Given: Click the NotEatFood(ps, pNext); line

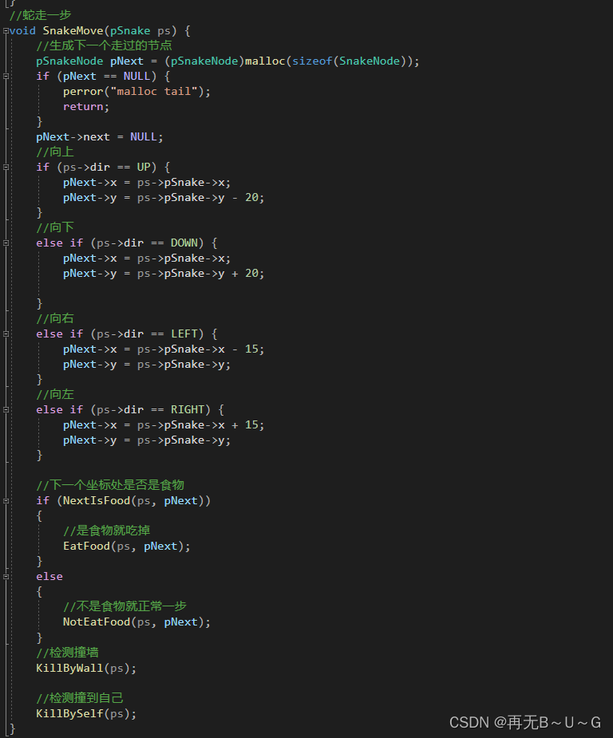Looking at the screenshot, I should [136, 622].
